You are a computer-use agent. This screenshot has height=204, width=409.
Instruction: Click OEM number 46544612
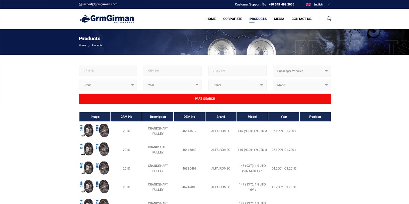(x=190, y=131)
